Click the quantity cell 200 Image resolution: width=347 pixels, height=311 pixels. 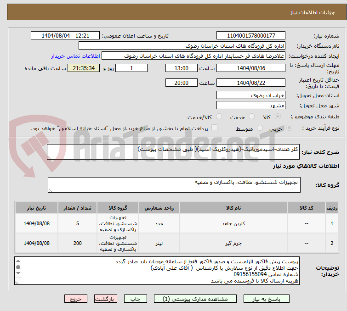tap(78, 243)
